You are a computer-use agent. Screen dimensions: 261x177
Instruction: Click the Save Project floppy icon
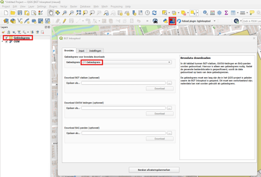pos(20,13)
